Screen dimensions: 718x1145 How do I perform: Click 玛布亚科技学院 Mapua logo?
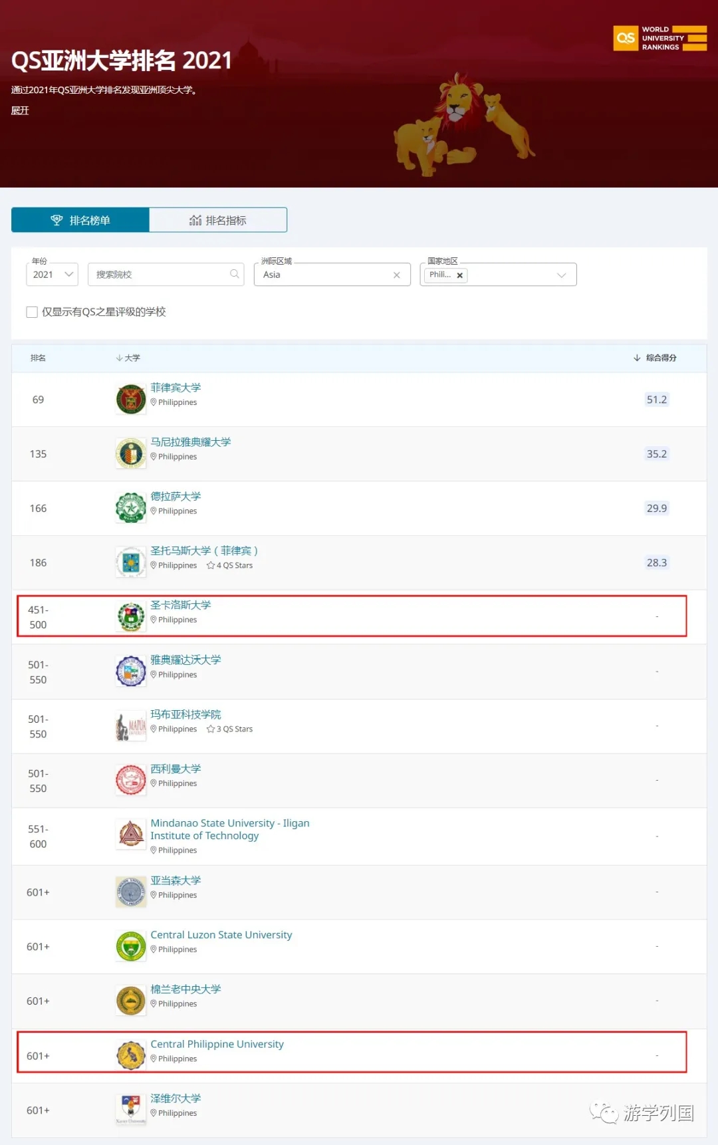[131, 726]
